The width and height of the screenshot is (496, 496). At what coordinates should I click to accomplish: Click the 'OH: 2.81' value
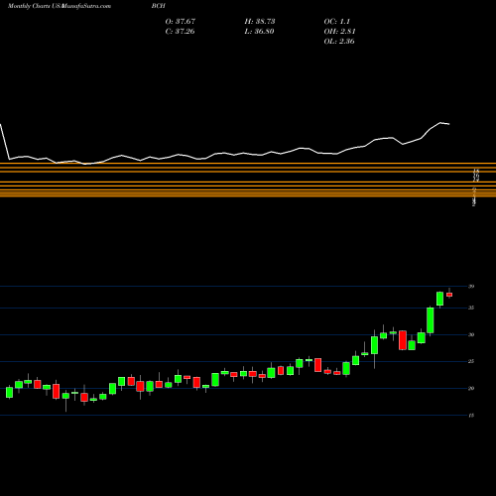[339, 32]
